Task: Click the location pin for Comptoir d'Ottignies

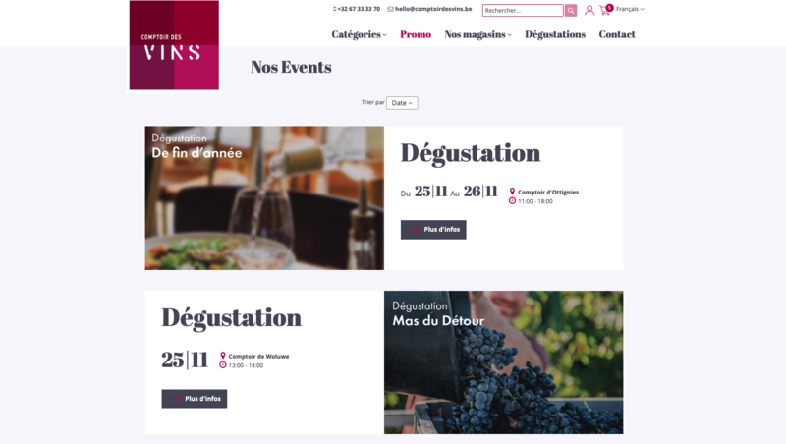Action: pyautogui.click(x=512, y=192)
